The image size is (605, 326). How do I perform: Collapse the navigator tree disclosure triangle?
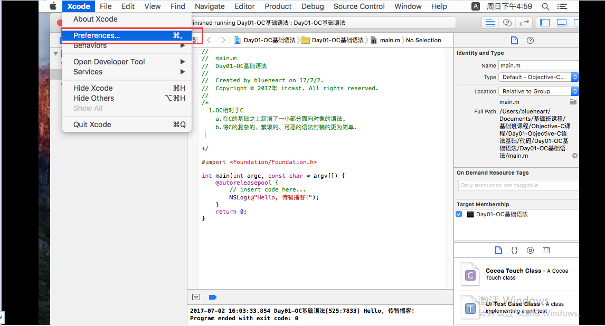coord(55,54)
